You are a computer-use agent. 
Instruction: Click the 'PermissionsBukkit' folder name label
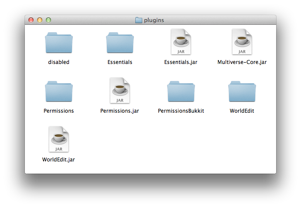click(181, 111)
